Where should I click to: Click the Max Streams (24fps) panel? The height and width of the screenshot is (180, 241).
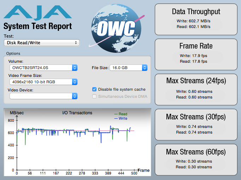[196, 89]
